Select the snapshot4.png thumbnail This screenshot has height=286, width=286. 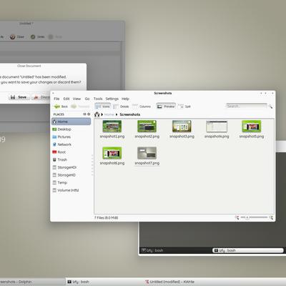(217, 126)
